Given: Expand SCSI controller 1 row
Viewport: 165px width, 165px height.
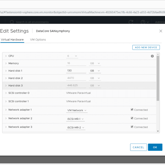Looking at the screenshot, I should point(6,101).
